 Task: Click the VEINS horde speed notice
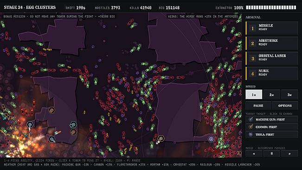pos(203,17)
